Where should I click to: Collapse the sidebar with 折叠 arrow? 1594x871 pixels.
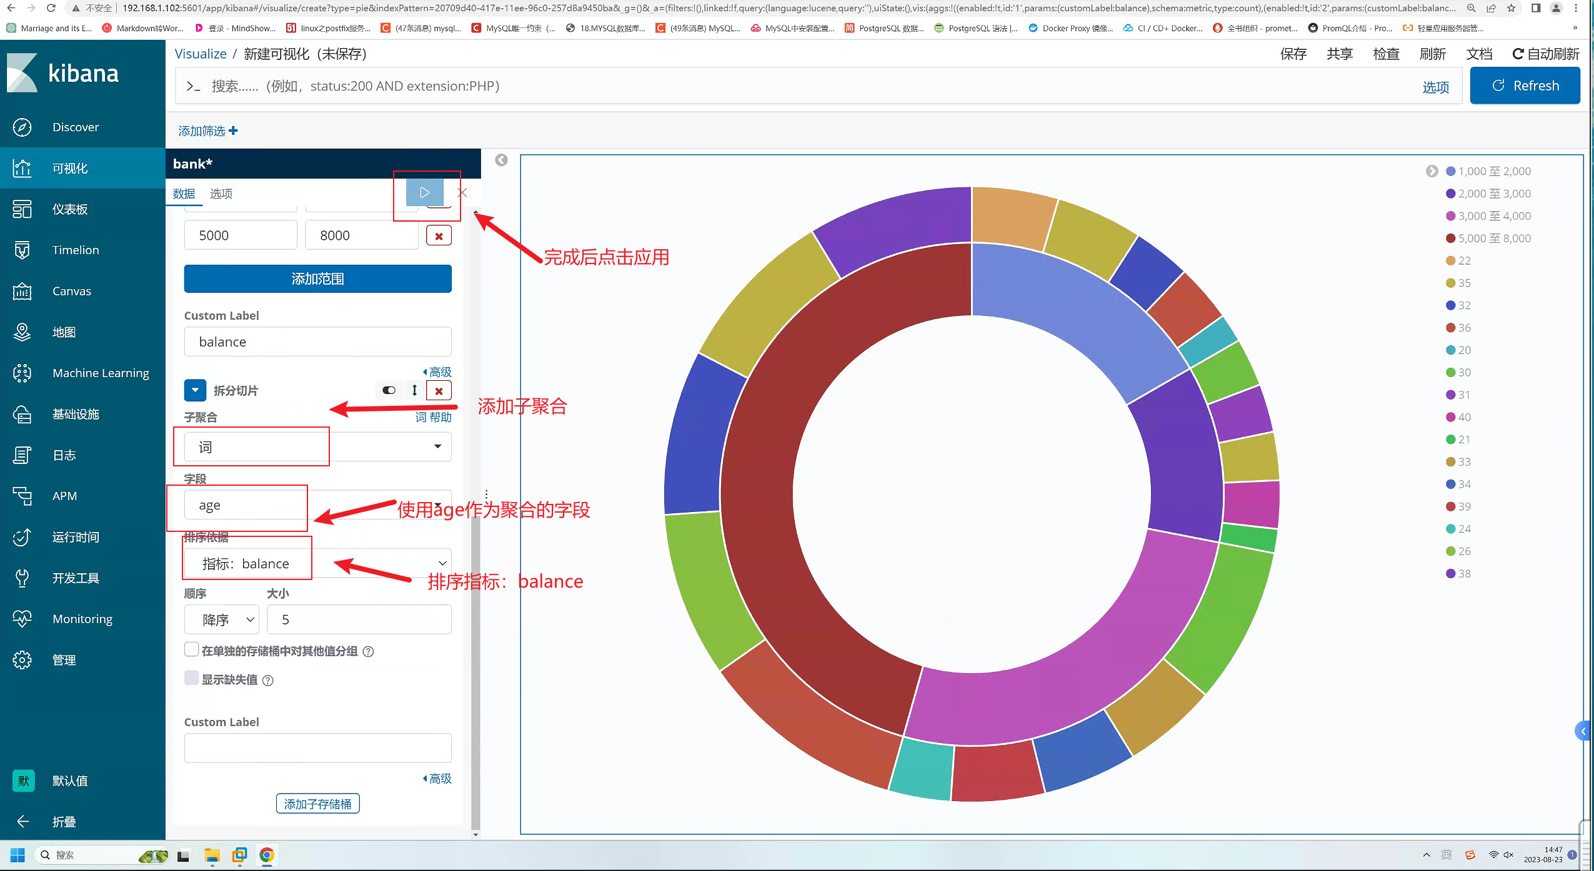[x=23, y=822]
